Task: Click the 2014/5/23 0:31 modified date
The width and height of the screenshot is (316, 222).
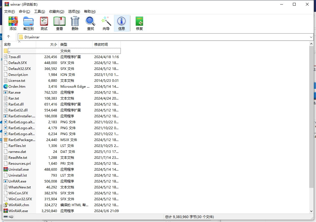Action: tap(106, 81)
